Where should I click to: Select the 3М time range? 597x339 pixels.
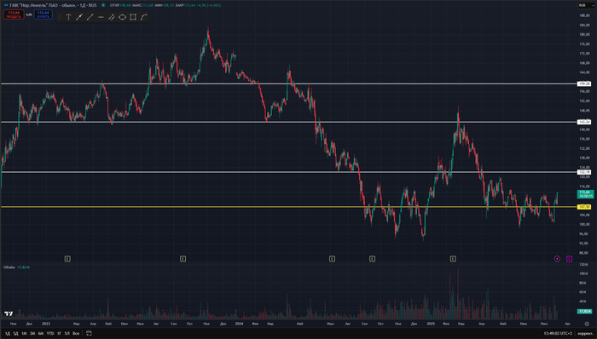pyautogui.click(x=32, y=333)
